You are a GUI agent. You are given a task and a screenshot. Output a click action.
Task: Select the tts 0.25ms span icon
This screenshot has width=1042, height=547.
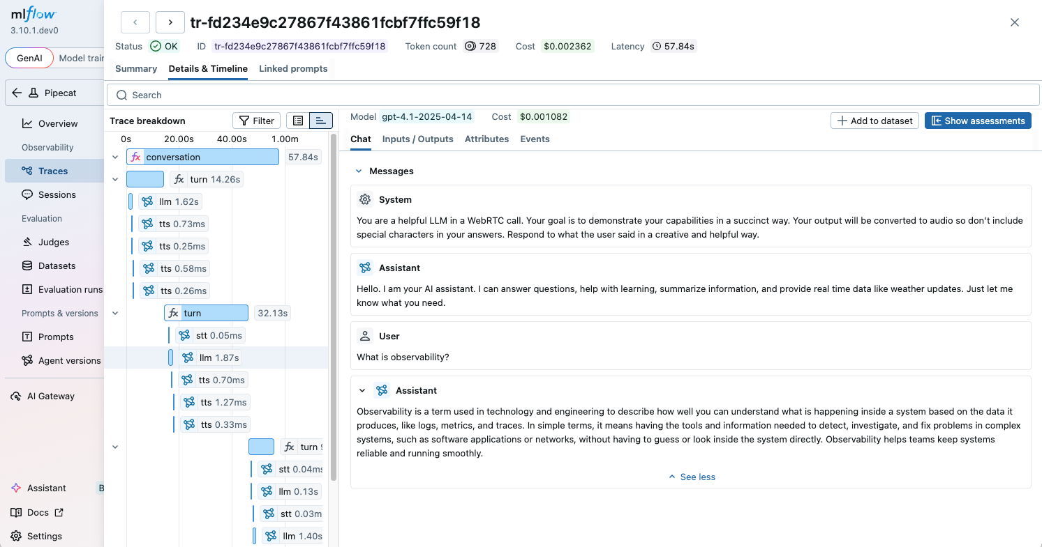click(147, 246)
